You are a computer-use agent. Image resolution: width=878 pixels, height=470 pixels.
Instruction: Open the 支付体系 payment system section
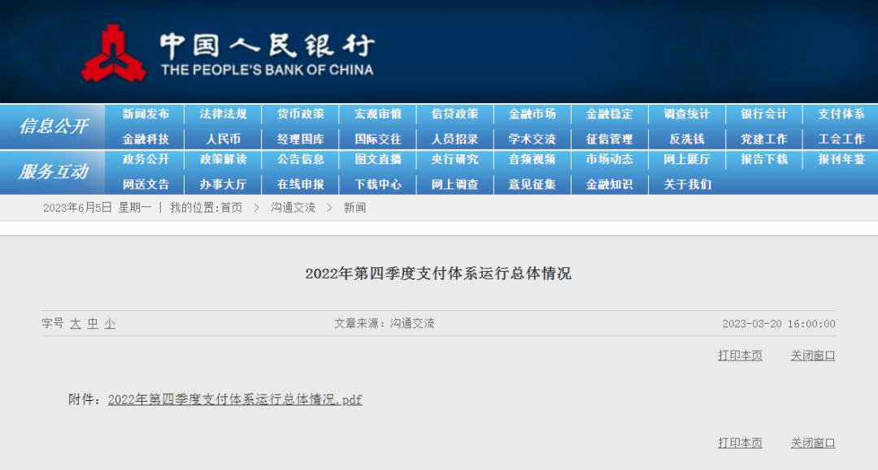(839, 114)
